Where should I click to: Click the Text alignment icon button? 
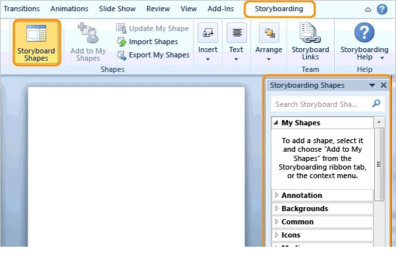click(237, 33)
